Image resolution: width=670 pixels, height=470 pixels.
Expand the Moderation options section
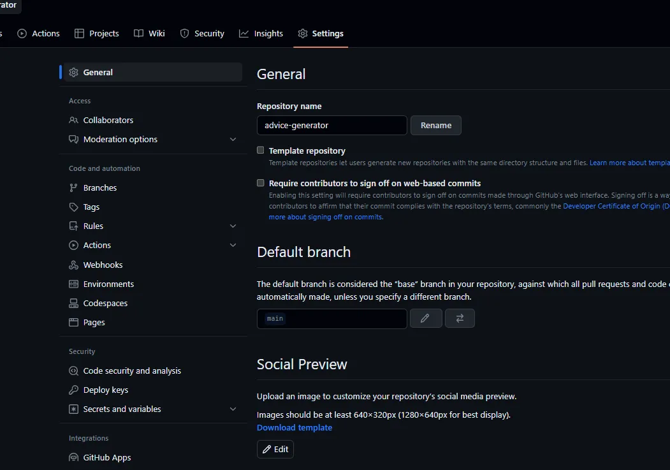233,139
